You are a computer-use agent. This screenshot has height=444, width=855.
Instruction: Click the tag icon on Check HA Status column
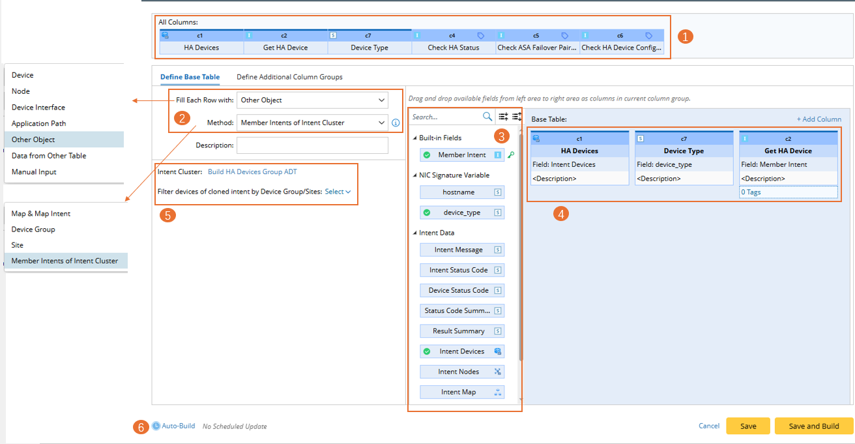click(x=481, y=36)
